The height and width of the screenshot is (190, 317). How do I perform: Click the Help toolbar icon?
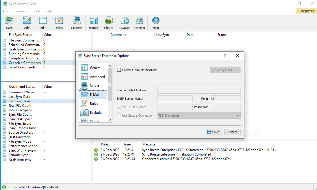(x=156, y=21)
